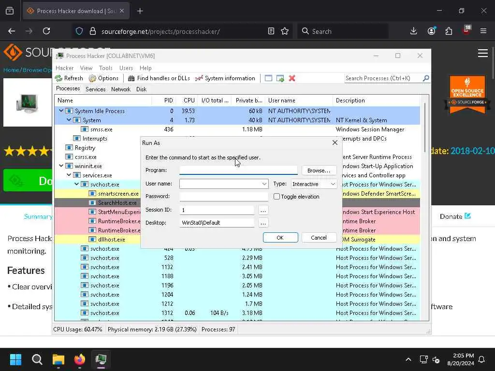This screenshot has width=495, height=371.
Task: Switch to the Network tab
Action: pyautogui.click(x=120, y=89)
